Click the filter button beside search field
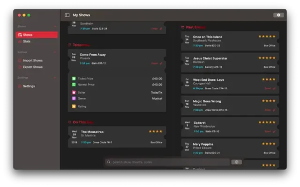Image resolution: width=300 pixels, height=187 pixels. (236, 162)
